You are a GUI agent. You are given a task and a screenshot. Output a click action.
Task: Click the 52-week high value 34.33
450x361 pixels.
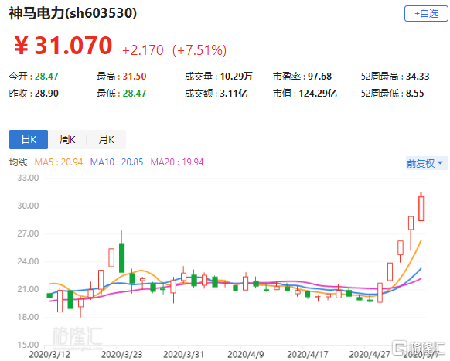tap(418, 77)
